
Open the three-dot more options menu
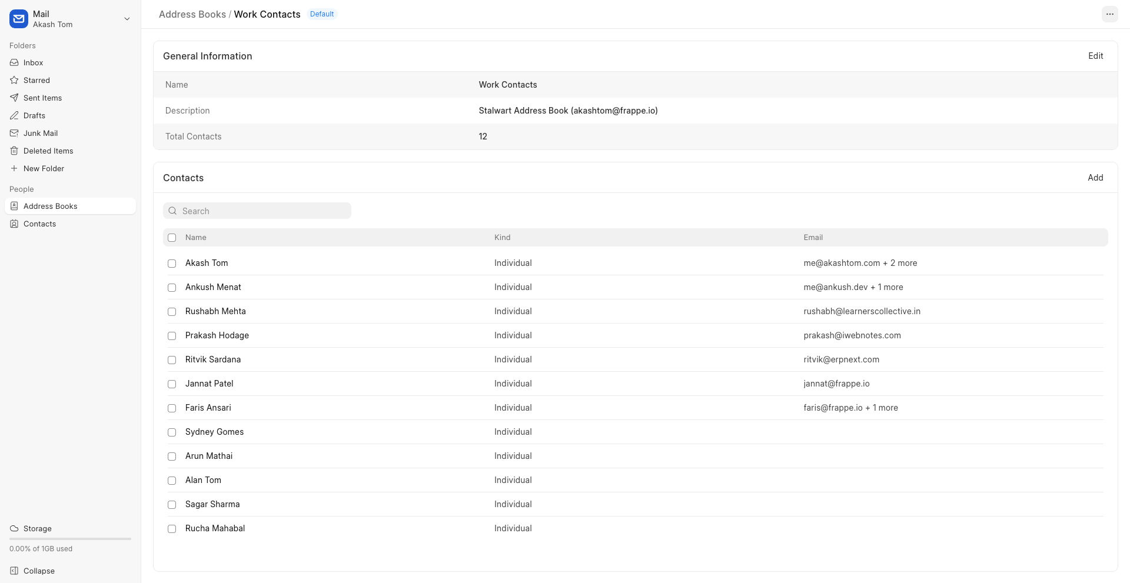click(x=1109, y=14)
